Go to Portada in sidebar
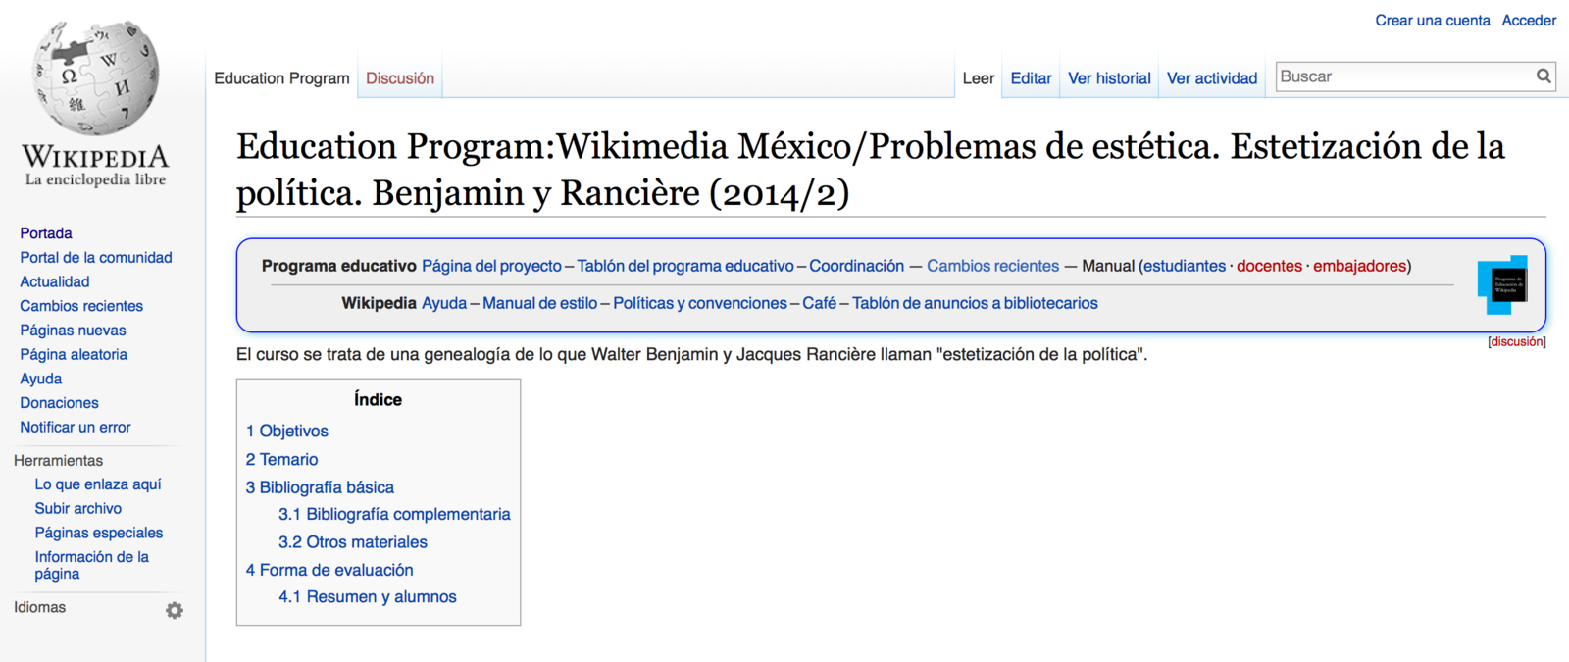The width and height of the screenshot is (1569, 662). coord(46,233)
